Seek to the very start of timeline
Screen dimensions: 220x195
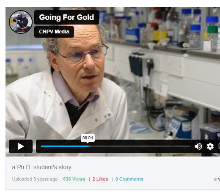tap(41, 146)
